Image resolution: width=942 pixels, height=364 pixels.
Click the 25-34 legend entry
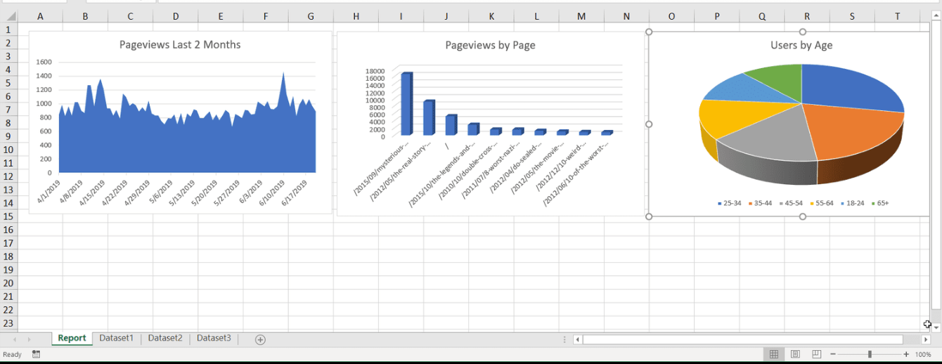tap(729, 203)
